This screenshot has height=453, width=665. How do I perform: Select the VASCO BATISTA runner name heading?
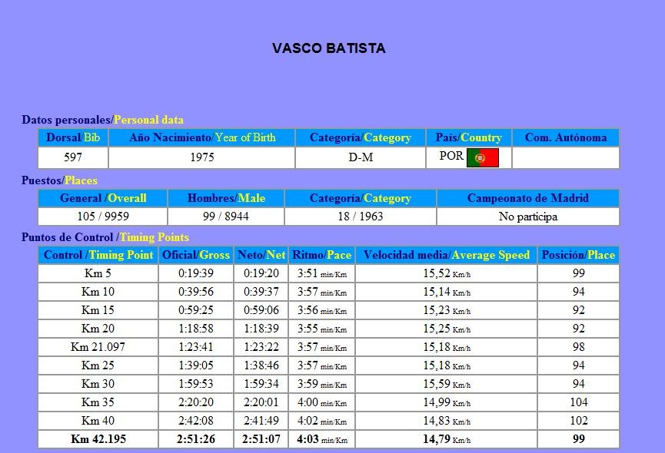pyautogui.click(x=328, y=48)
